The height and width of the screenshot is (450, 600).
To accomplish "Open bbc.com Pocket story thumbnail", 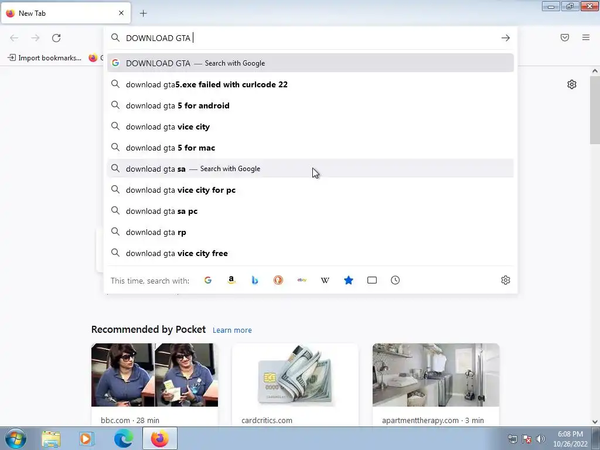I will (155, 375).
